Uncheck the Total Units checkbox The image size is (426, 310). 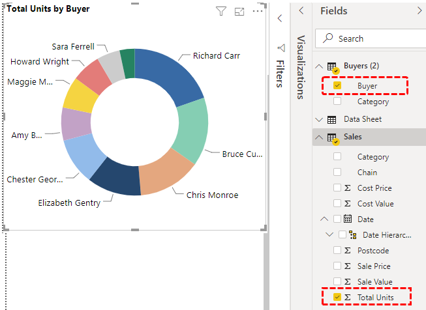[337, 297]
